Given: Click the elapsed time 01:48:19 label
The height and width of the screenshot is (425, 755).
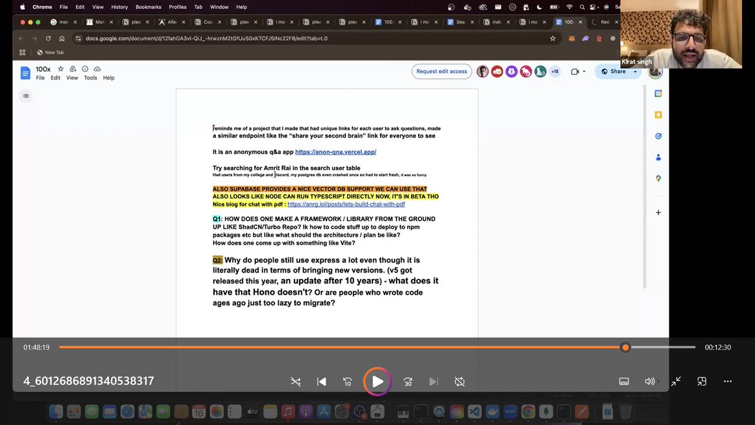Looking at the screenshot, I should click(36, 348).
